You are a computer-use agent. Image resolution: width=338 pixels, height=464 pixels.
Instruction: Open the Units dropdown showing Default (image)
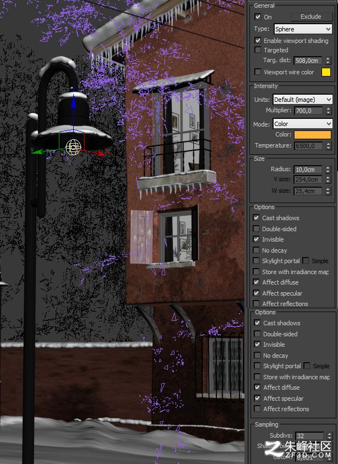[x=302, y=100]
